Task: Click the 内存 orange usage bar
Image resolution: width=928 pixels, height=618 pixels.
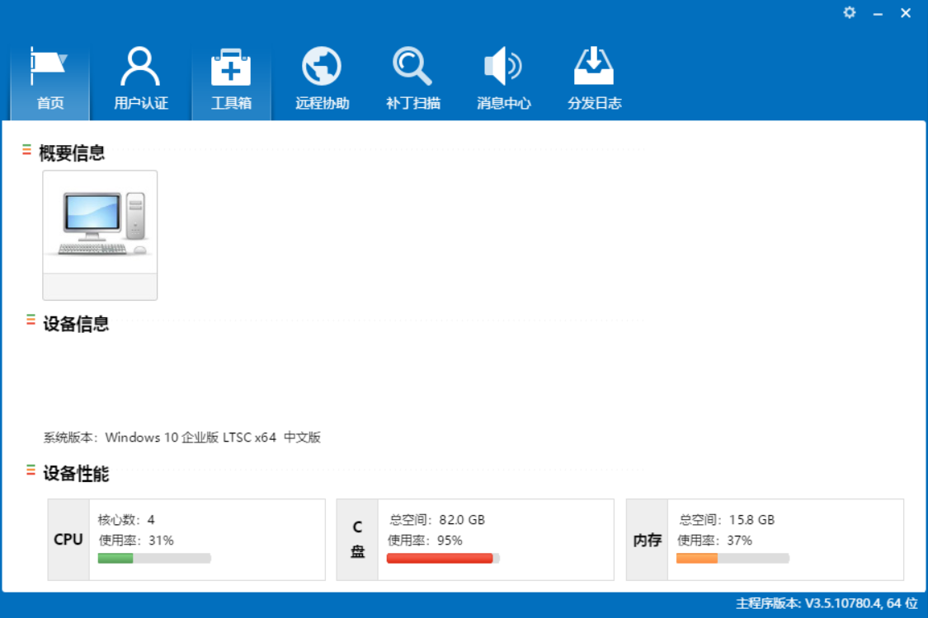Action: point(733,559)
